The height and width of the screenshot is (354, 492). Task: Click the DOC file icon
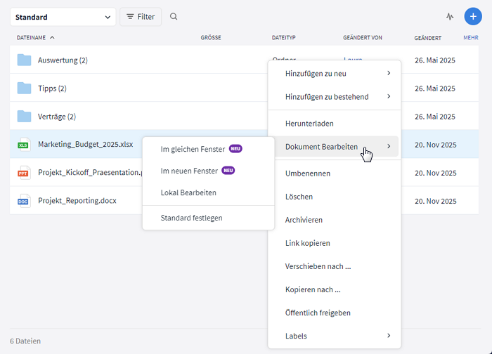[x=25, y=201]
